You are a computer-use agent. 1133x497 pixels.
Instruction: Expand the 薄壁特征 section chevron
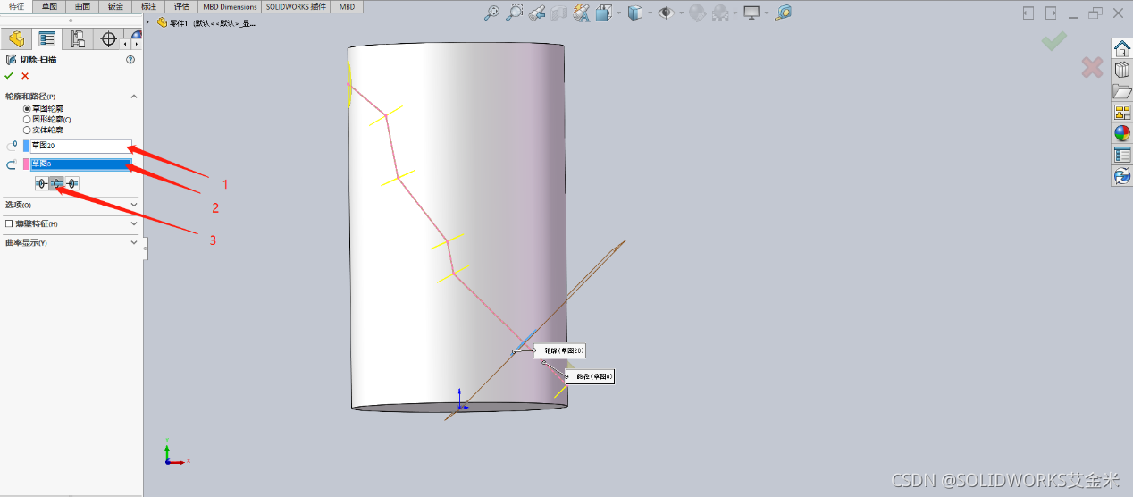click(134, 223)
